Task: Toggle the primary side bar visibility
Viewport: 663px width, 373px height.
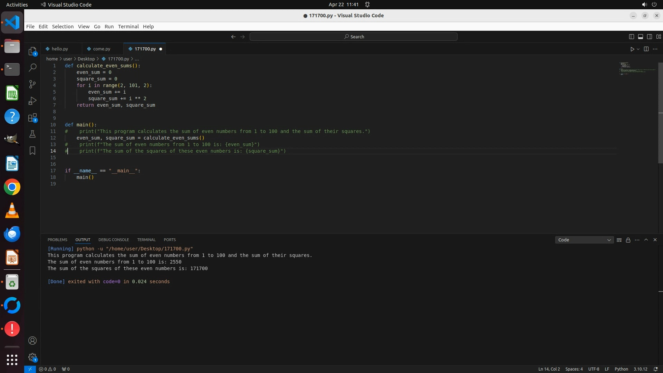Action: 631,37
